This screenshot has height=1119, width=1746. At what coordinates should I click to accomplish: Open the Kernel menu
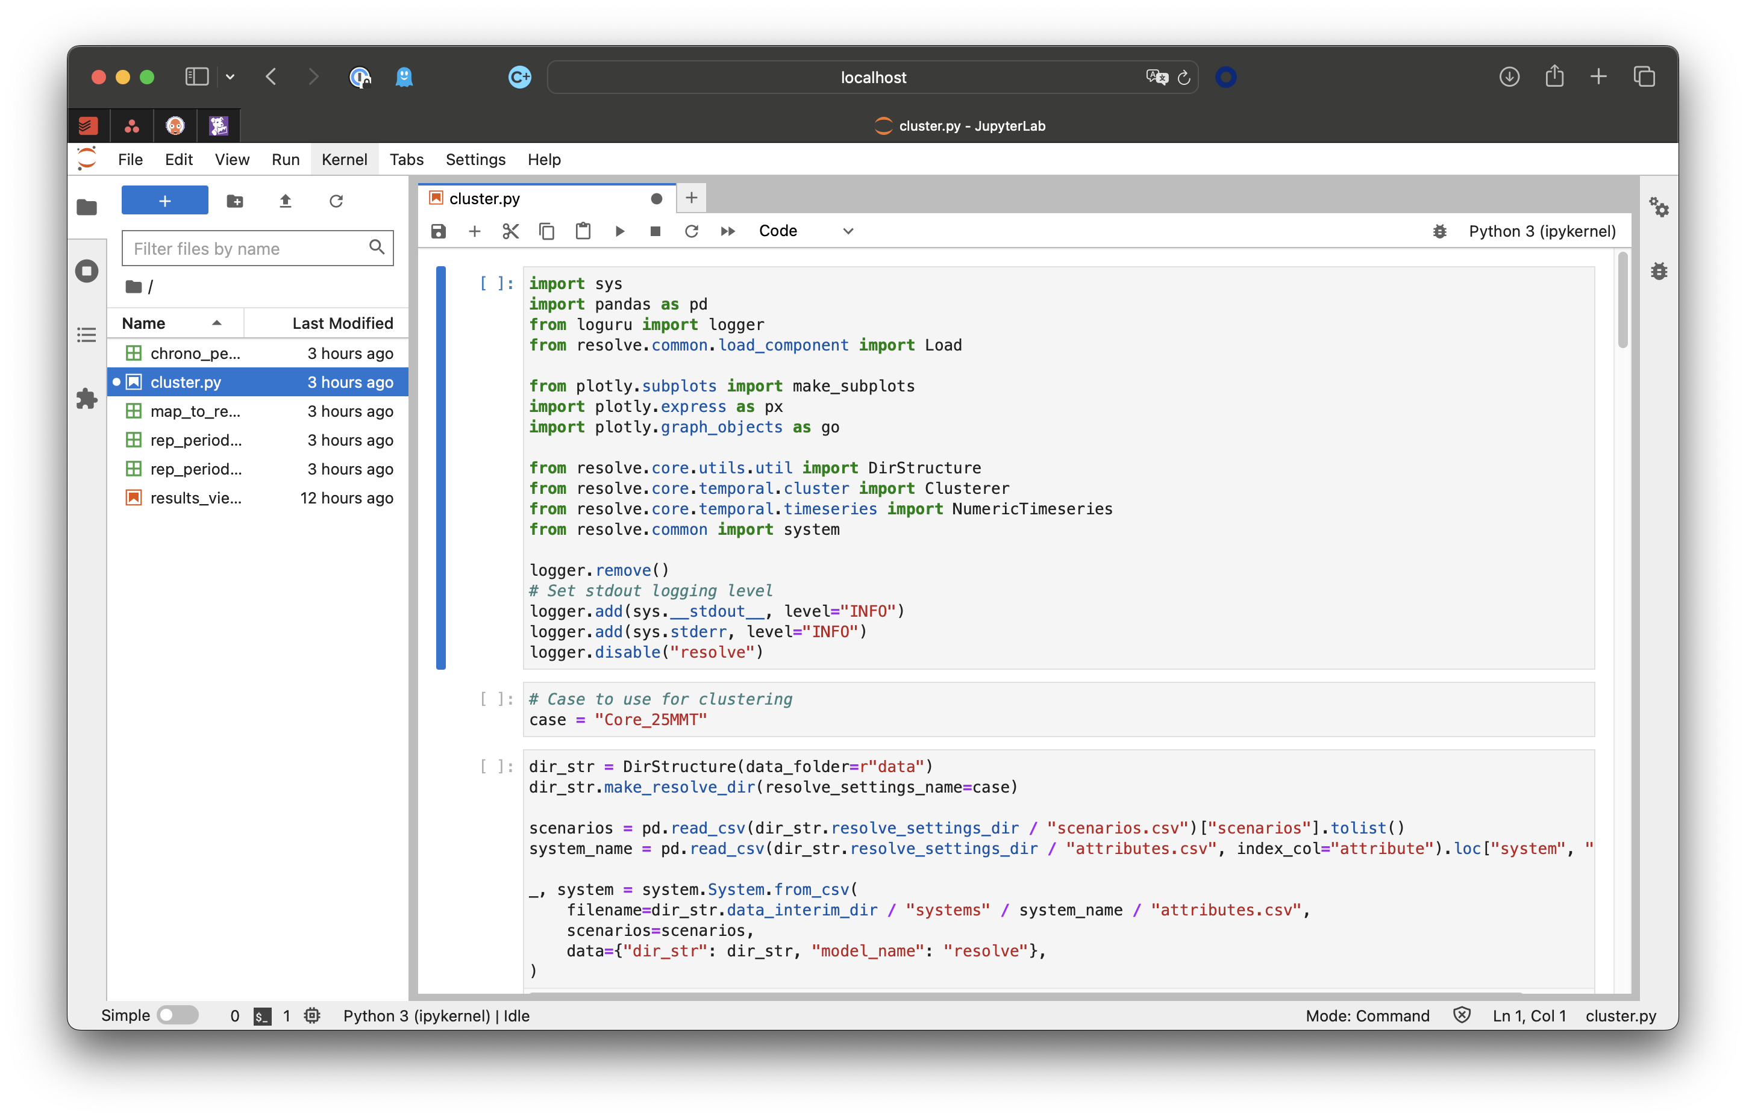click(x=344, y=159)
